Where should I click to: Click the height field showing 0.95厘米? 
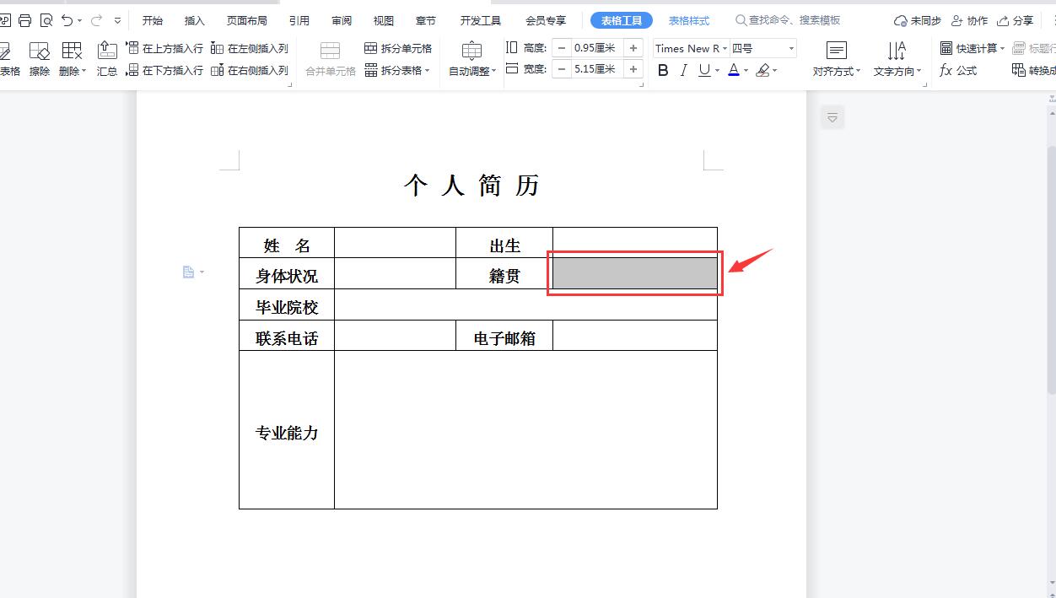click(x=597, y=48)
